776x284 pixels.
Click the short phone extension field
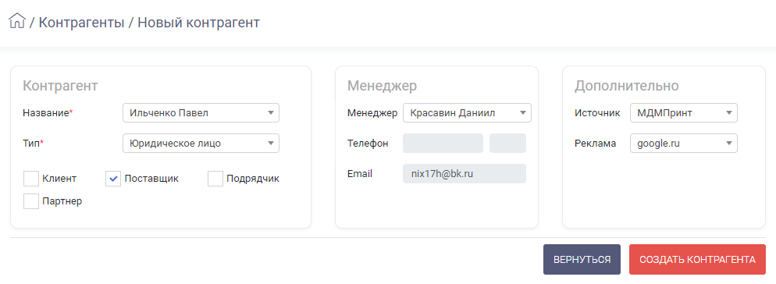click(507, 144)
